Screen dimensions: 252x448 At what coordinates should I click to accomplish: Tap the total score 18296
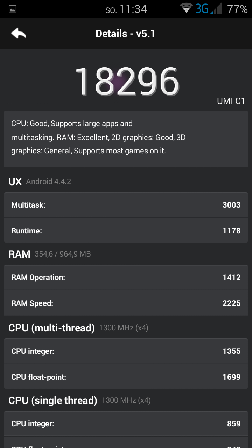[127, 82]
